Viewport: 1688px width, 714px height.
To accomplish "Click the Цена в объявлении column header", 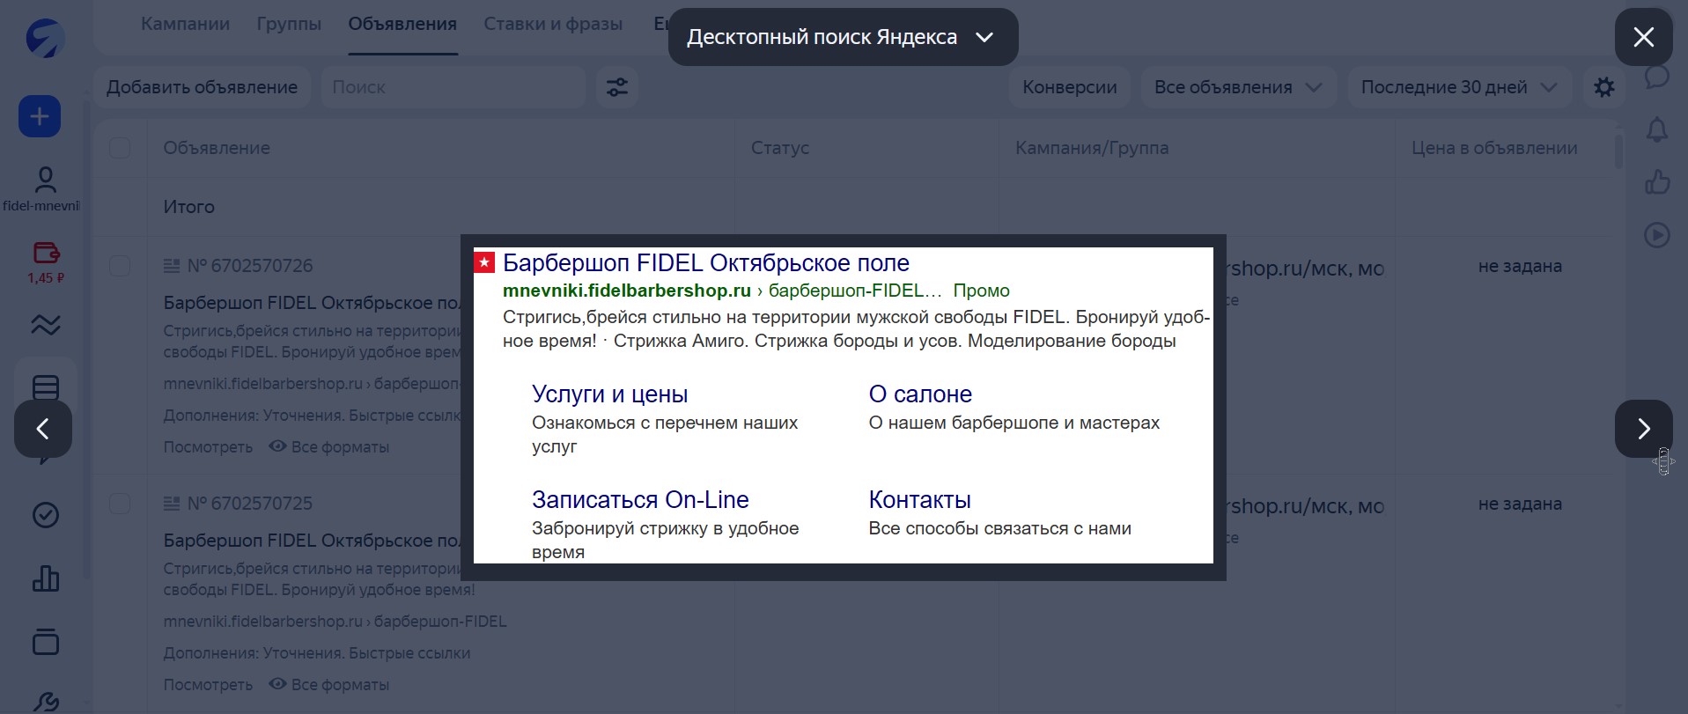I will tap(1494, 148).
